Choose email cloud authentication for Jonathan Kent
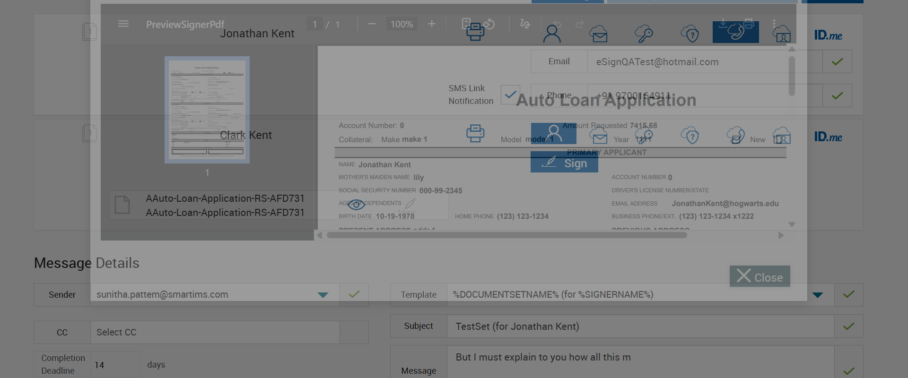The width and height of the screenshot is (908, 378). click(x=599, y=34)
